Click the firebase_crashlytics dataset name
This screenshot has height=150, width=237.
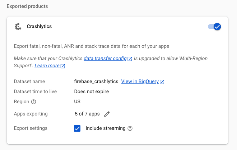click(x=96, y=81)
